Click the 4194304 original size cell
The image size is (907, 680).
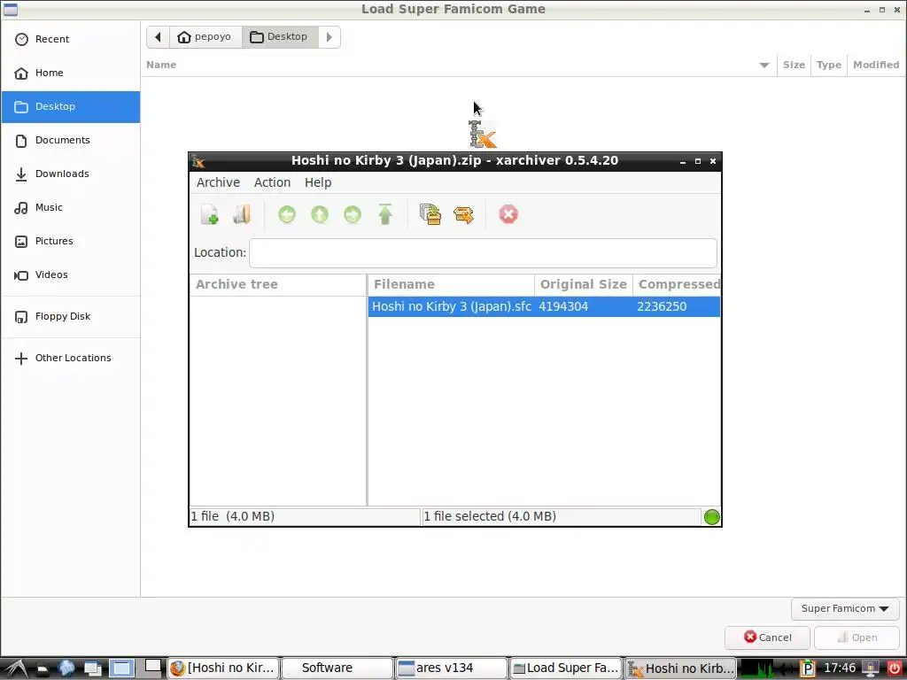[563, 306]
